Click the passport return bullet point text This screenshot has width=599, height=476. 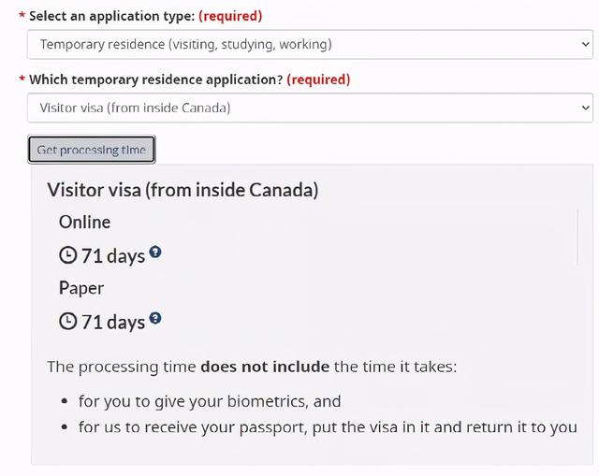(328, 427)
